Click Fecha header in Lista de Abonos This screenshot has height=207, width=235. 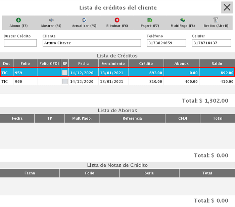point(17,118)
